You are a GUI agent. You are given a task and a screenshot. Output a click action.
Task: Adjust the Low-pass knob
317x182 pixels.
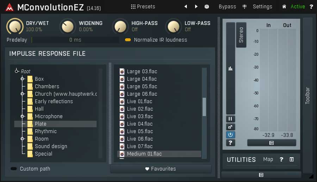click(173, 26)
